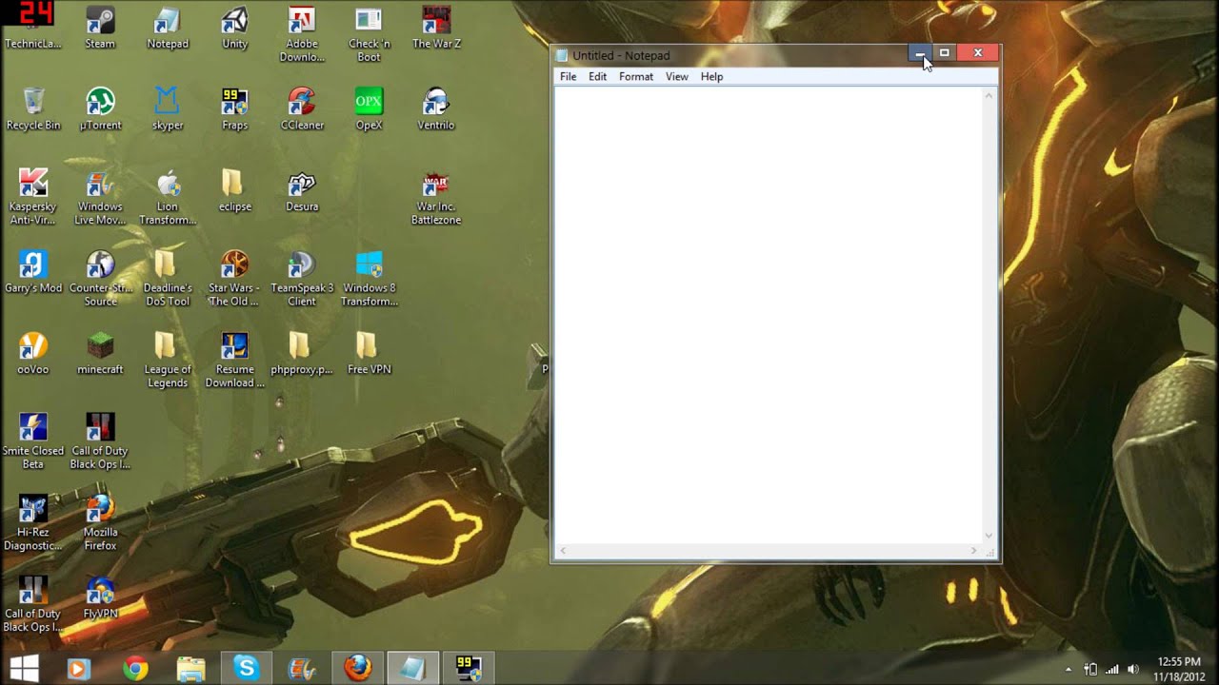Click the Windows Start button on taskbar
Image resolution: width=1219 pixels, height=685 pixels.
24,669
